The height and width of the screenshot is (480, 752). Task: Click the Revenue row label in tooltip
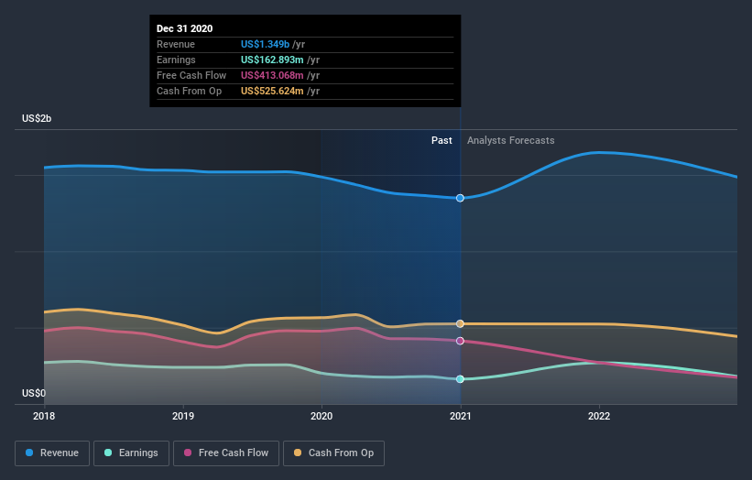[x=176, y=44]
